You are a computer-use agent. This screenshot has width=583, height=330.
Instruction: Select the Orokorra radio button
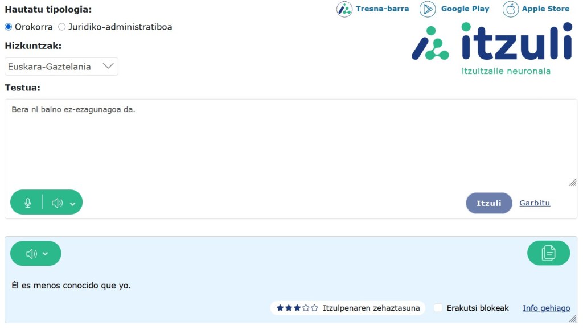click(9, 27)
